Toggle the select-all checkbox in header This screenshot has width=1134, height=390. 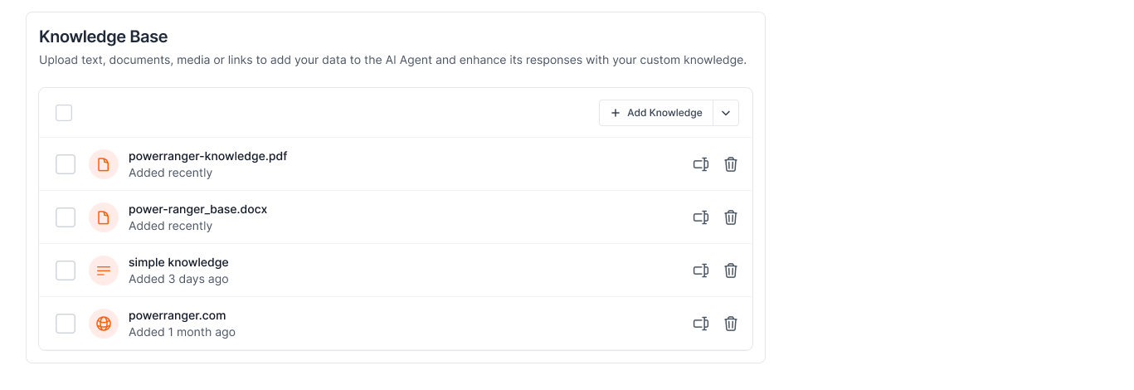(64, 113)
